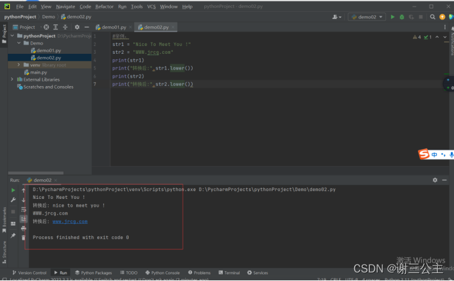Toggle Bookmarks sidebar tool button
The image size is (454, 281).
click(4, 221)
